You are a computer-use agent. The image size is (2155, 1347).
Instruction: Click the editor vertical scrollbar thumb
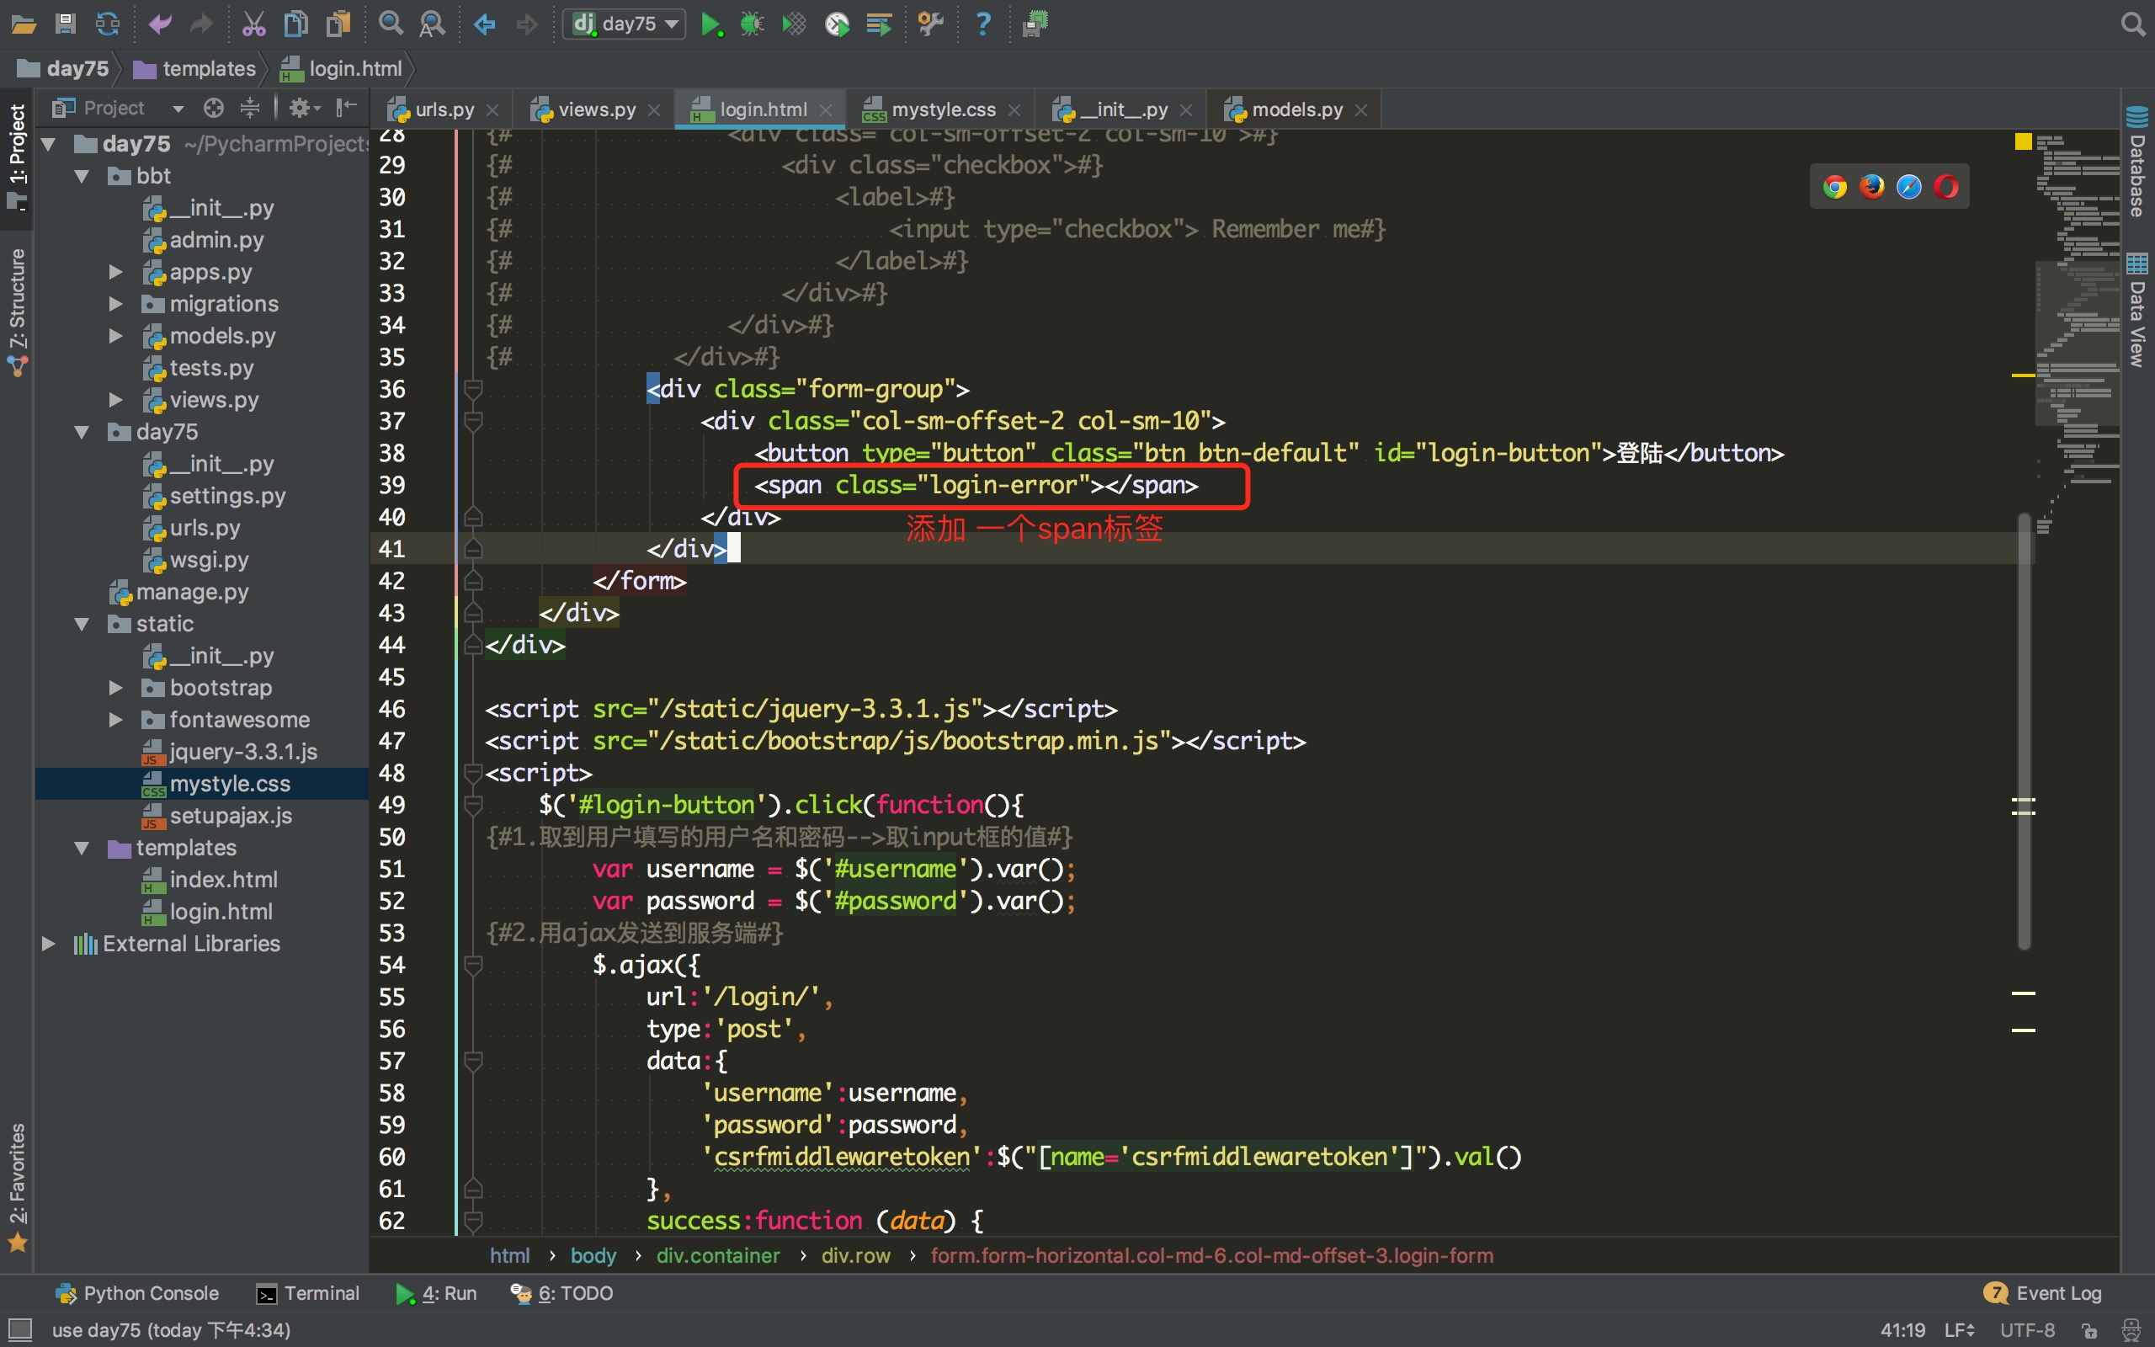tap(2023, 731)
